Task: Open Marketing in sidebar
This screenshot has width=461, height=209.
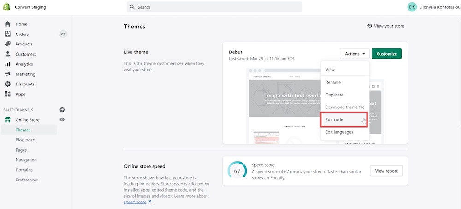Action: [25, 74]
